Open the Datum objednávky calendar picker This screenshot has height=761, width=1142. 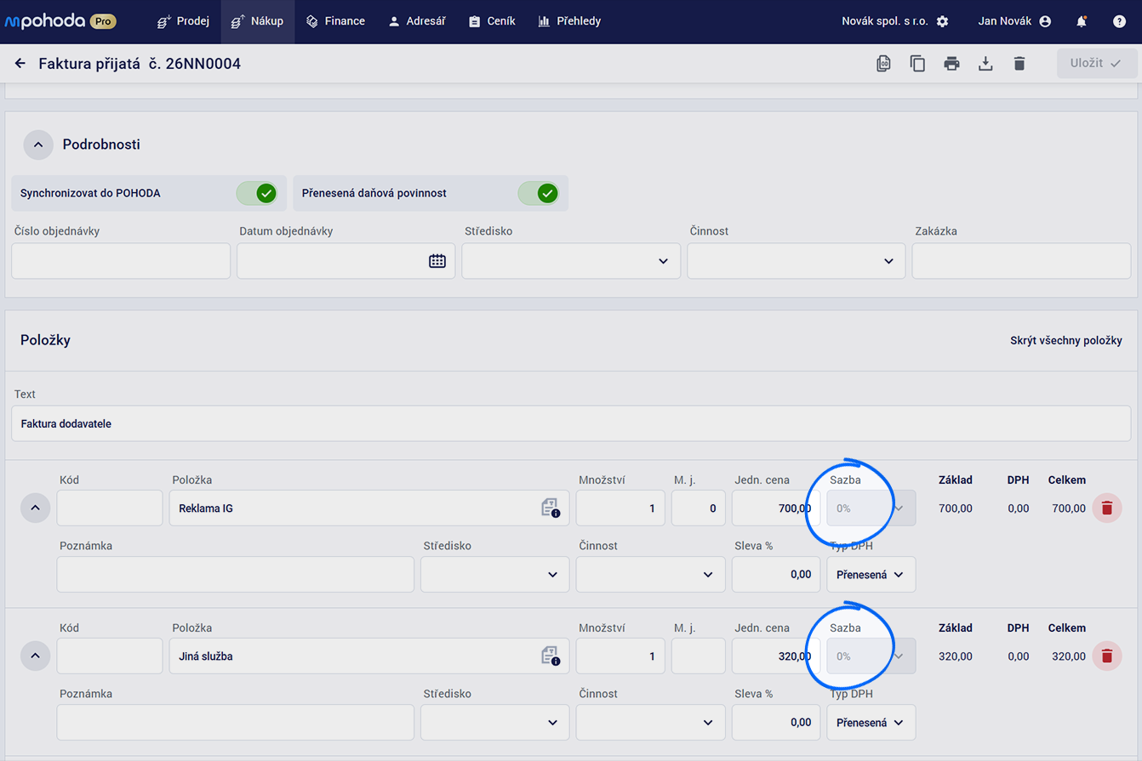tap(437, 261)
